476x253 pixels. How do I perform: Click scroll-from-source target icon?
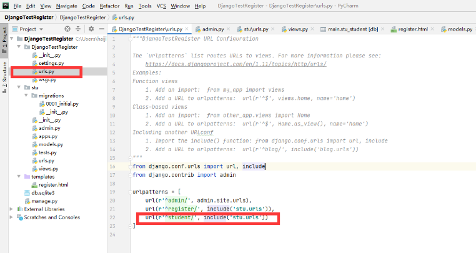pyautogui.click(x=67, y=29)
